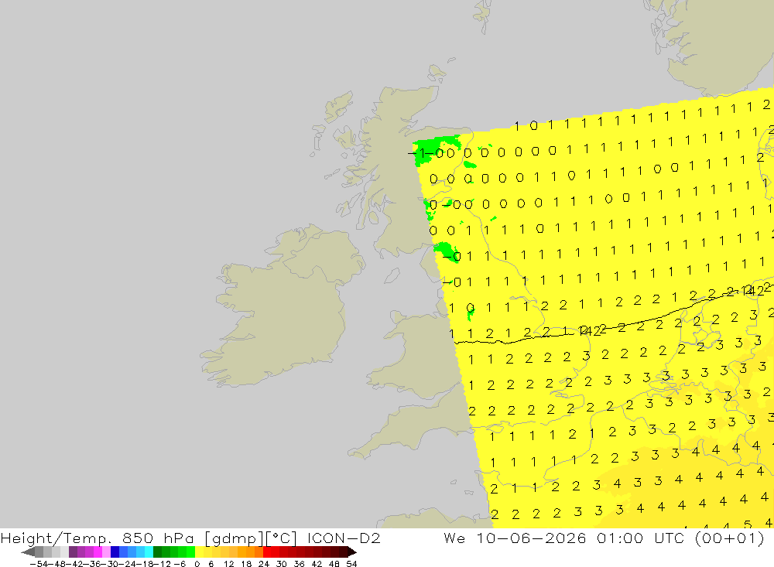
Task: Click the '12' legend value
Action: coord(228,564)
